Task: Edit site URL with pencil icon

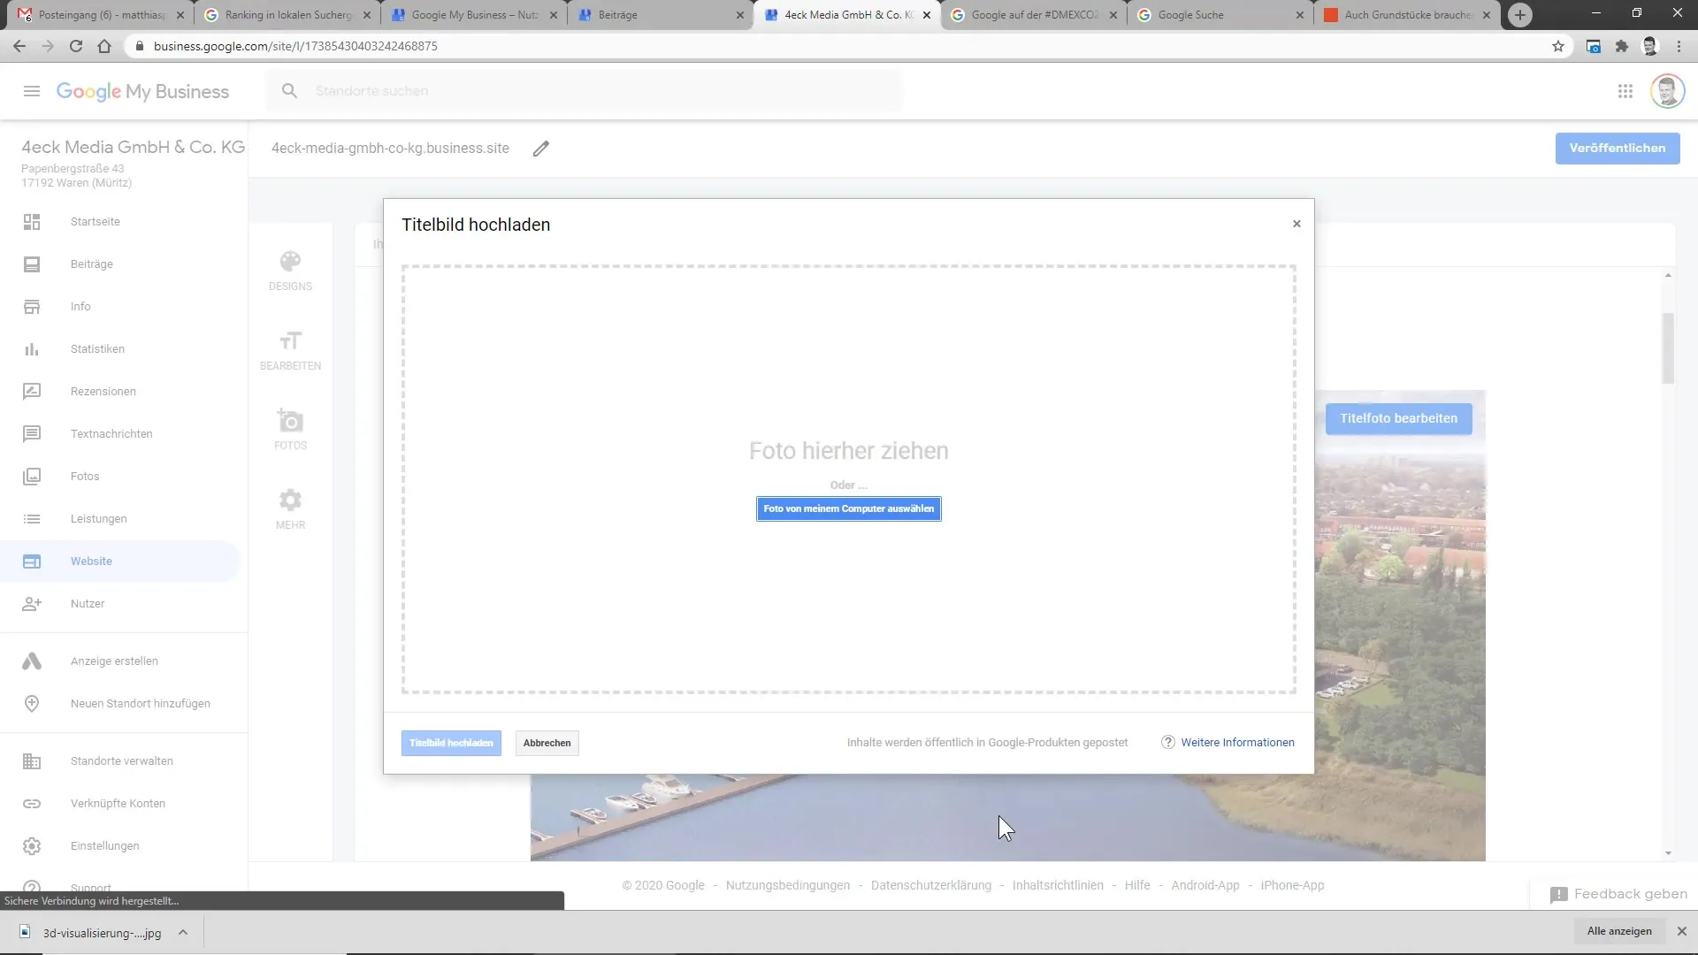Action: point(541,149)
